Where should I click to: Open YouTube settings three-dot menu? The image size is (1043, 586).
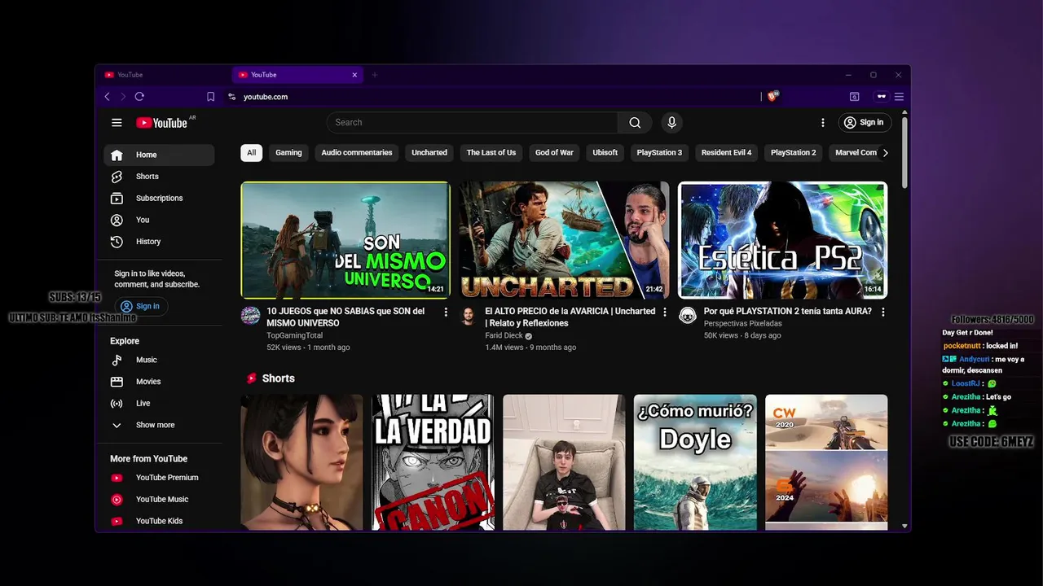[822, 123]
